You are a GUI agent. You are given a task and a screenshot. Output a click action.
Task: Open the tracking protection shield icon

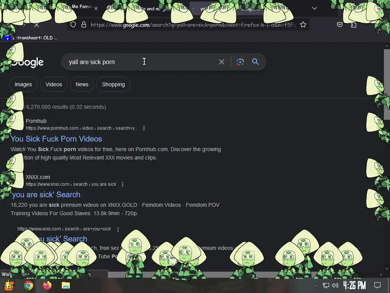(73, 25)
